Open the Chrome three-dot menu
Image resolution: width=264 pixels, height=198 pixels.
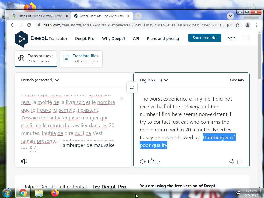click(x=256, y=25)
